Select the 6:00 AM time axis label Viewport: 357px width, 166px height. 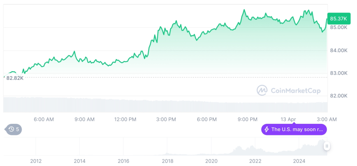(44, 119)
